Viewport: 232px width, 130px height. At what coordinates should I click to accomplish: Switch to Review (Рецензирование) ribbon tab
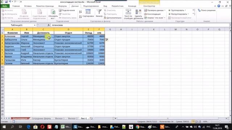pyautogui.click(x=91, y=6)
